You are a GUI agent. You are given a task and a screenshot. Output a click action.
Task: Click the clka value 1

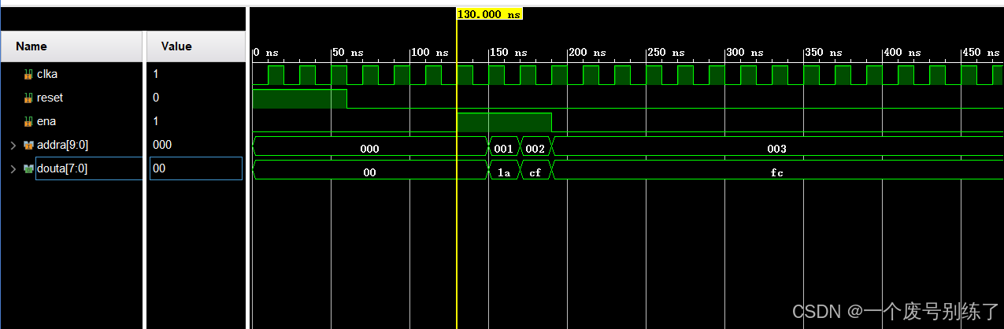tap(156, 74)
